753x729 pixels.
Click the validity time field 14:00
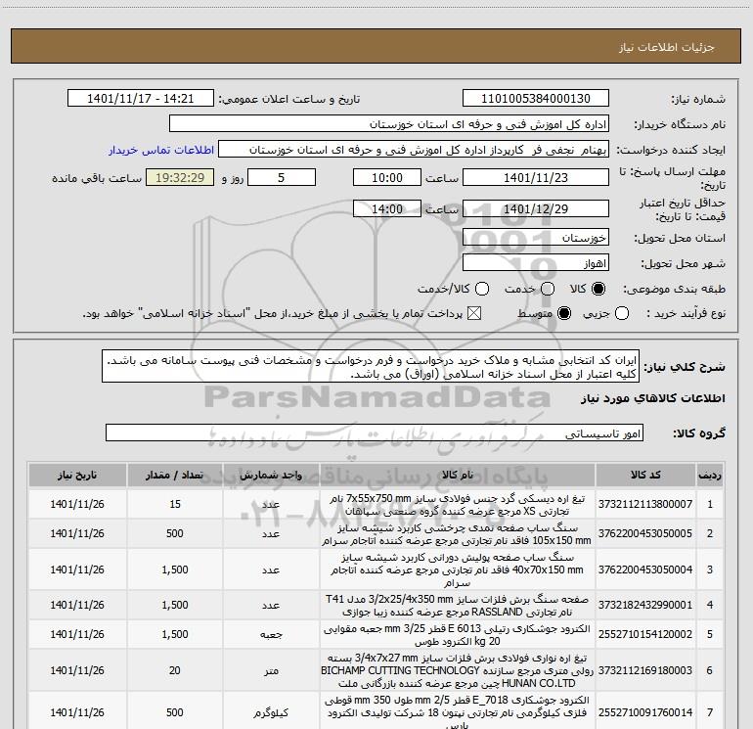[387, 209]
